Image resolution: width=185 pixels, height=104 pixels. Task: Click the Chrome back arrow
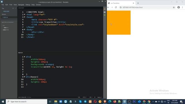pos(108,7)
